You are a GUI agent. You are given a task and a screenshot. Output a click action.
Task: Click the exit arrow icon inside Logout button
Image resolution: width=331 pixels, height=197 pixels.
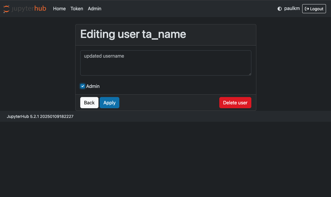[x=307, y=9]
